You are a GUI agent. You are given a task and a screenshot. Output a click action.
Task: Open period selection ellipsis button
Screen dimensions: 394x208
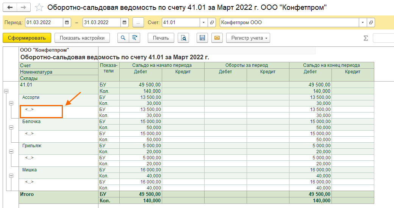(138, 23)
